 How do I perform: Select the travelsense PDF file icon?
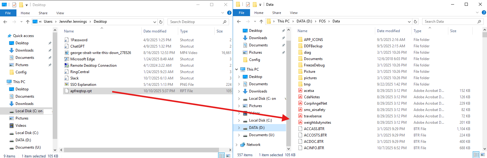(300, 116)
